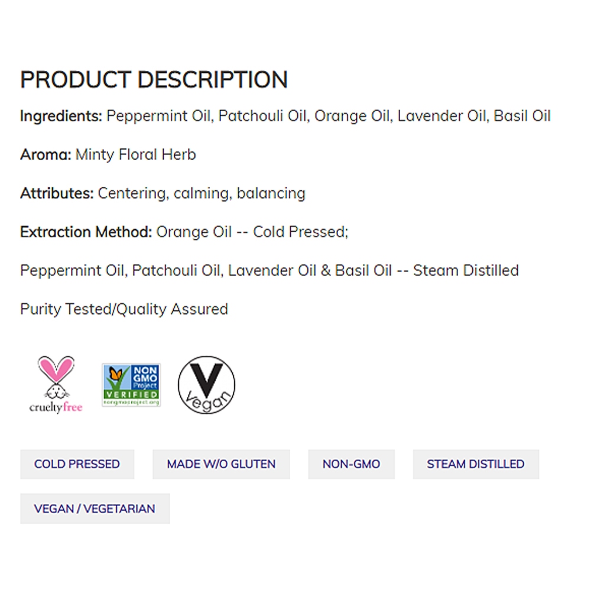Click the Ingredients label text
Viewport: 591px width, 591px height.
[61, 116]
